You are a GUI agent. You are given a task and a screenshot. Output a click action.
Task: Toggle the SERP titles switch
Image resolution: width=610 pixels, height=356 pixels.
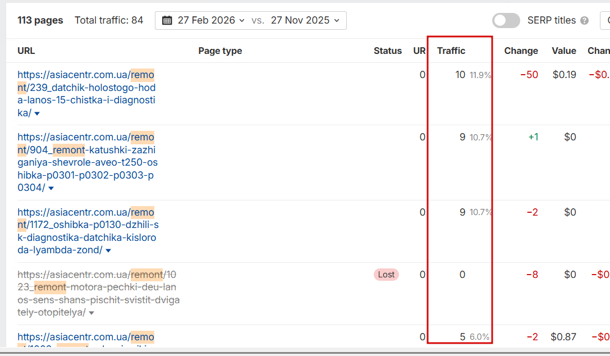[x=506, y=21]
